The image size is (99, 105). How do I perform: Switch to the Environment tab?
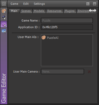[x=83, y=11]
